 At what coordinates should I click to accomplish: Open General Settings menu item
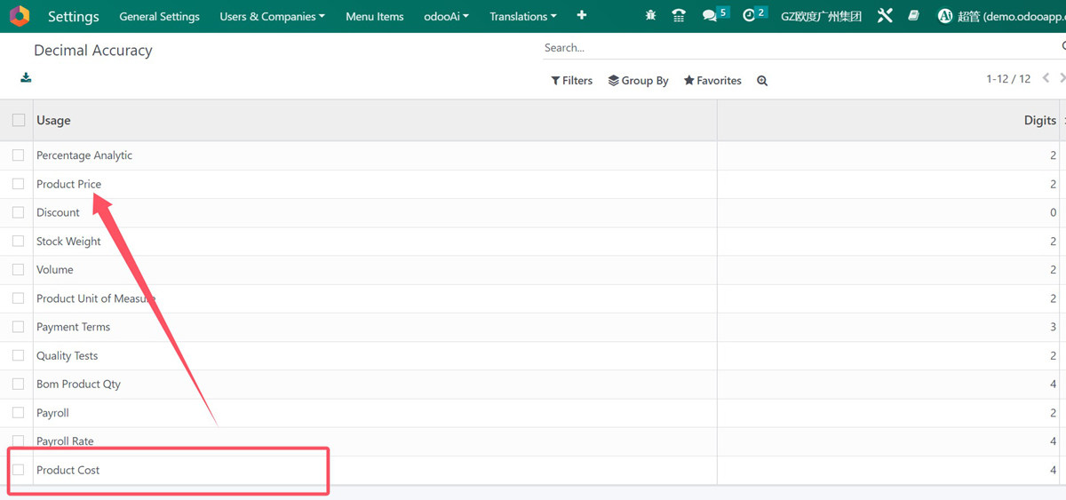coord(160,16)
